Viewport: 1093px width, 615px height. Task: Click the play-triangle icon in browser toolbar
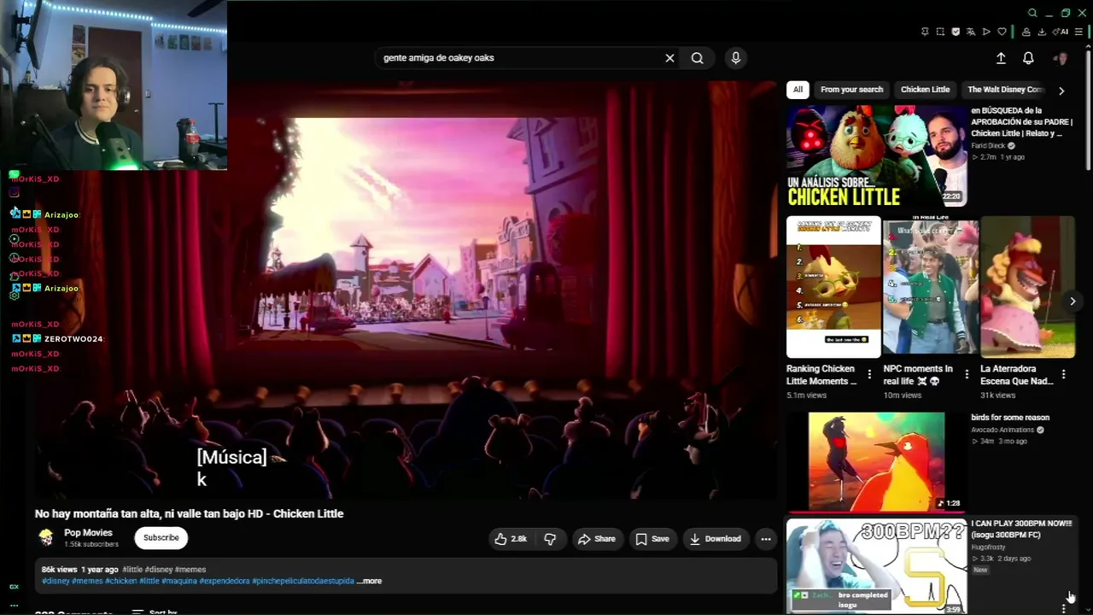(x=986, y=32)
